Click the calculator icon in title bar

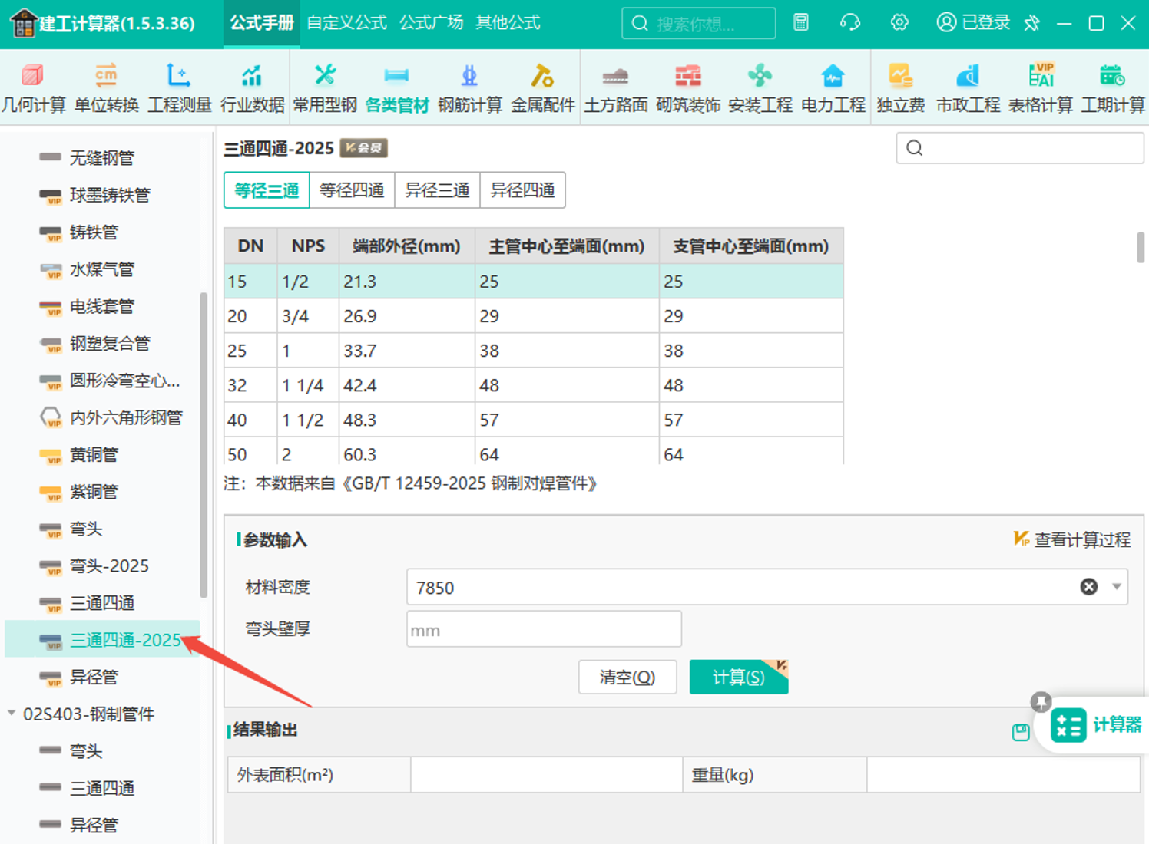(800, 23)
